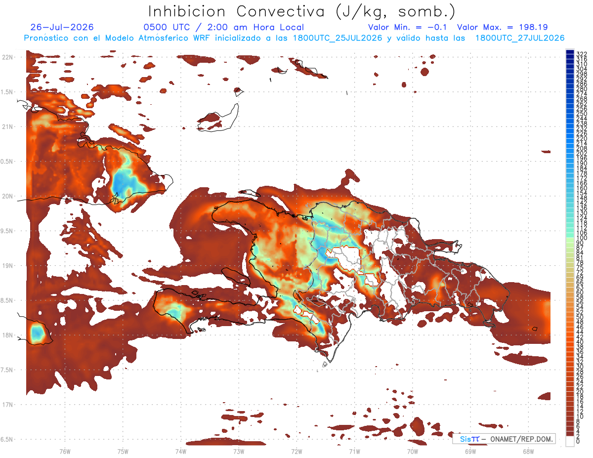This screenshot has width=593, height=458.
Task: Click the '8.5N' latitude label
Action: [7, 300]
